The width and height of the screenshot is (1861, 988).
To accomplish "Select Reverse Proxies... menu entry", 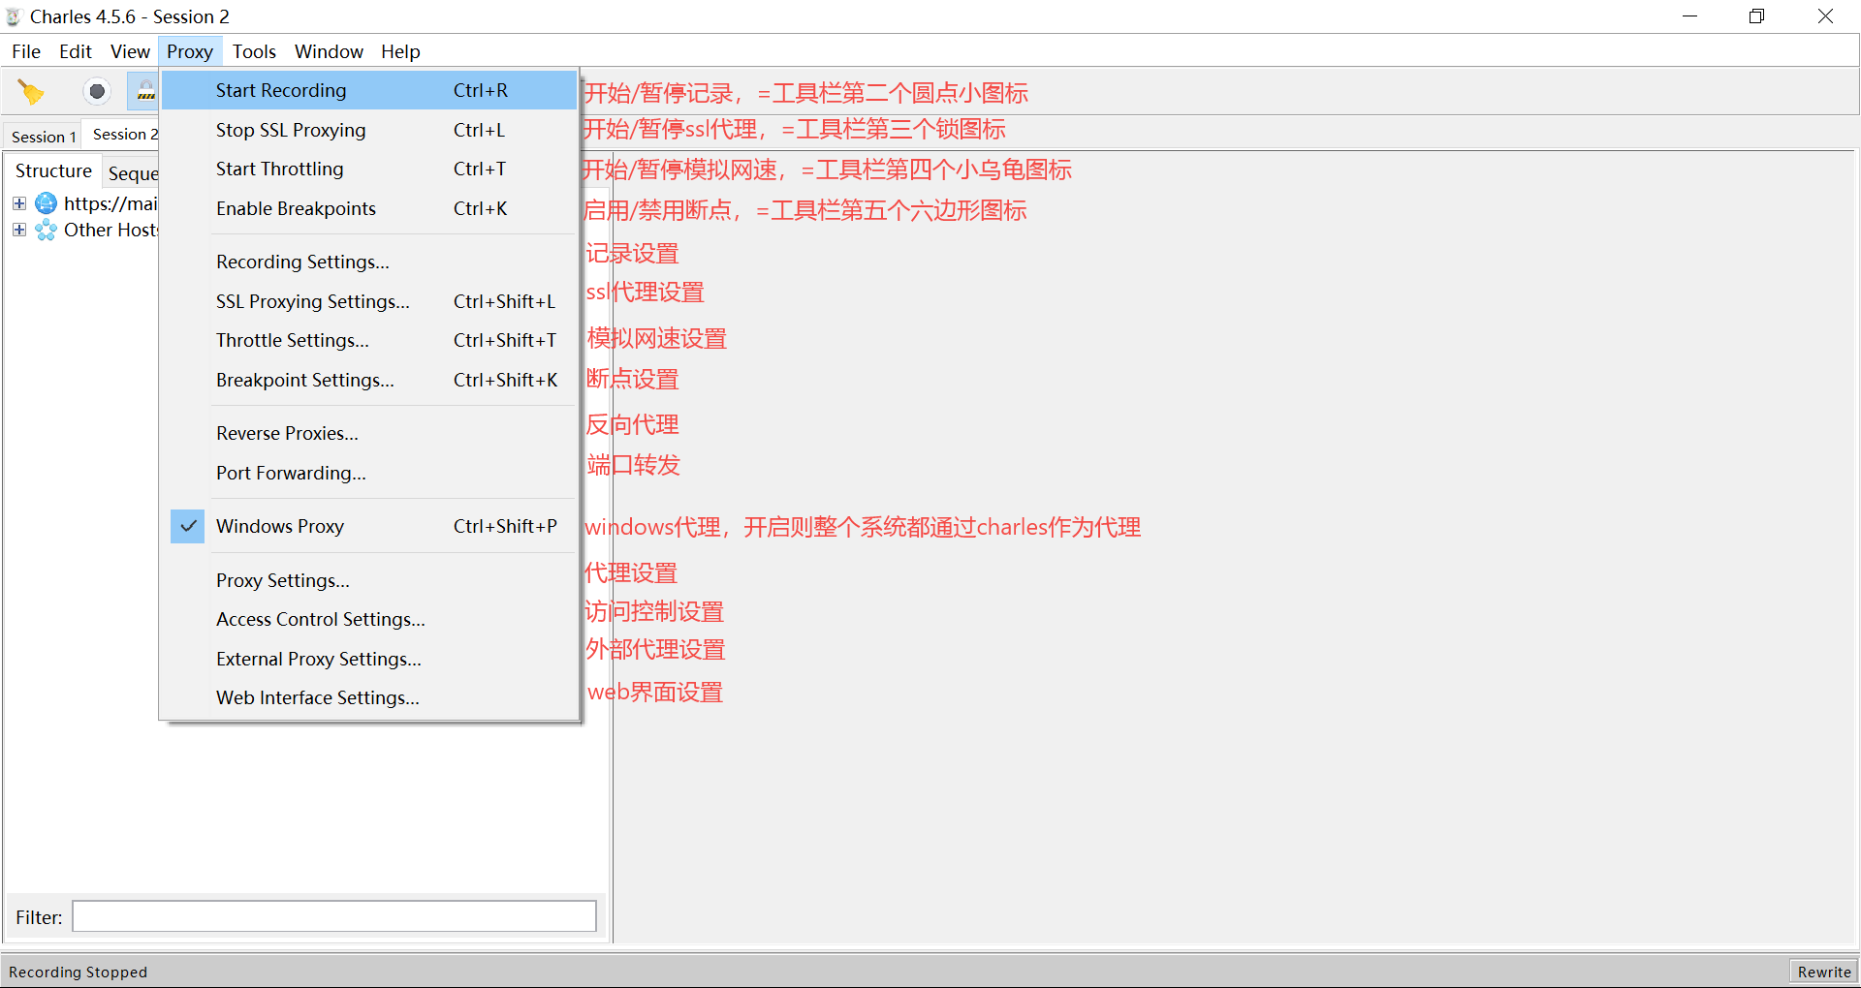I will (369, 433).
